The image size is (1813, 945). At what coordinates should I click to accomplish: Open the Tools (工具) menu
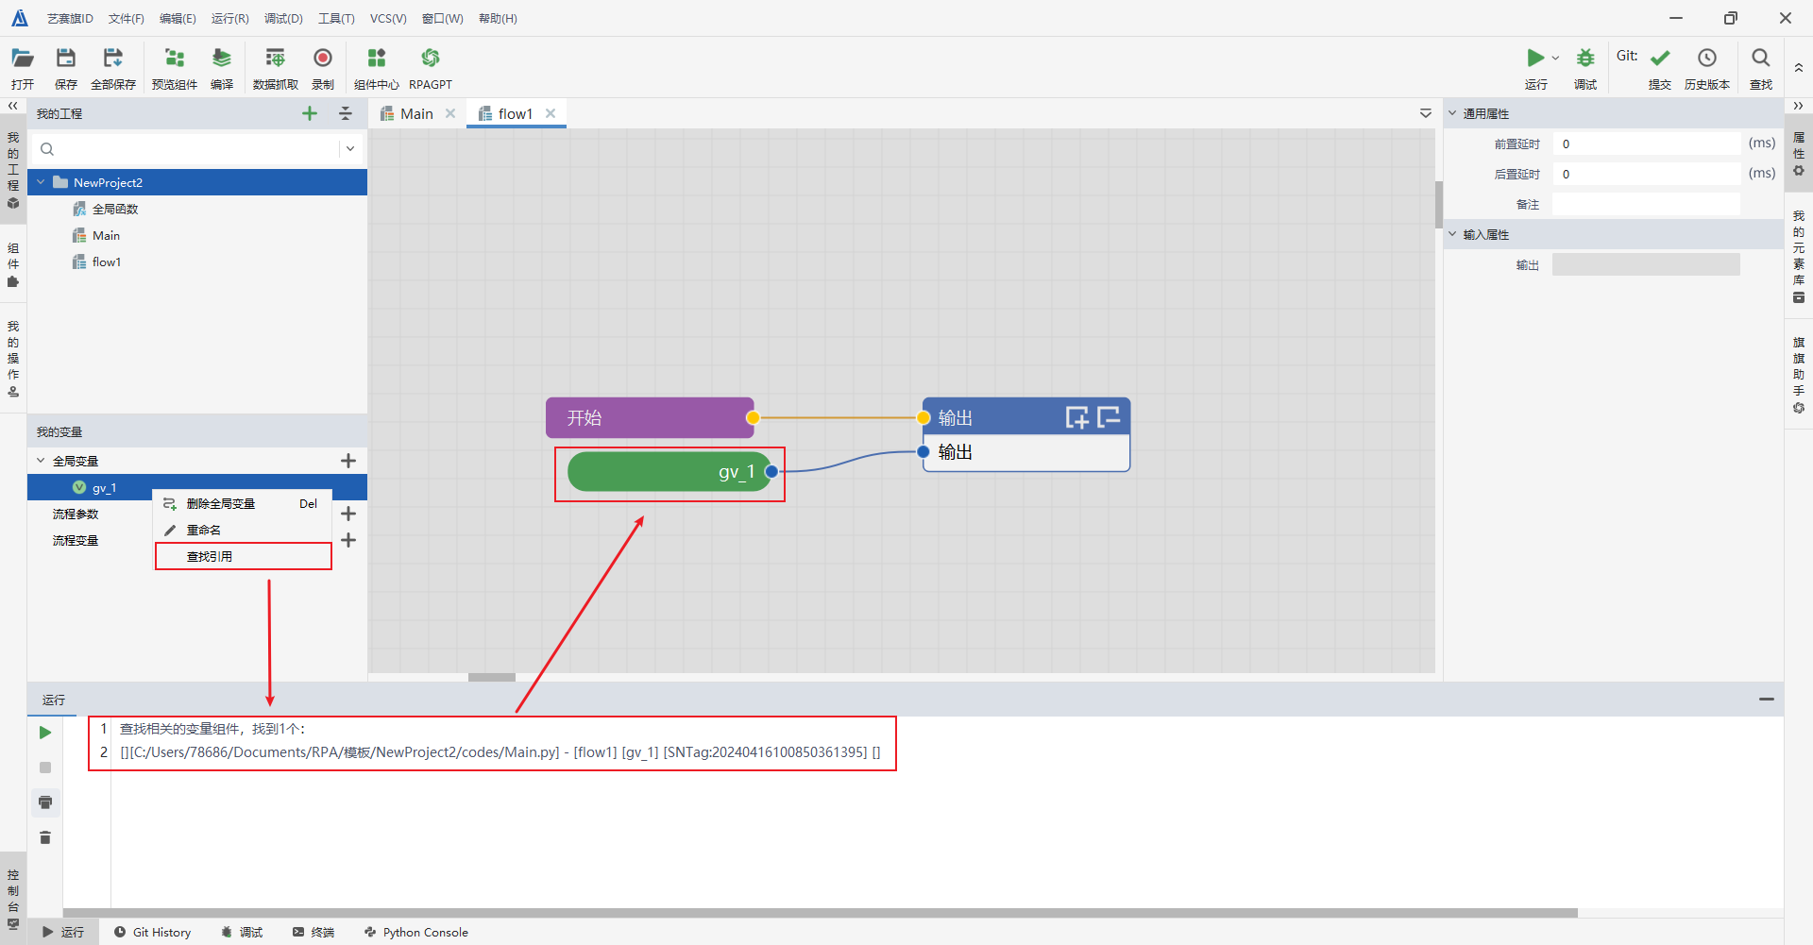point(336,19)
